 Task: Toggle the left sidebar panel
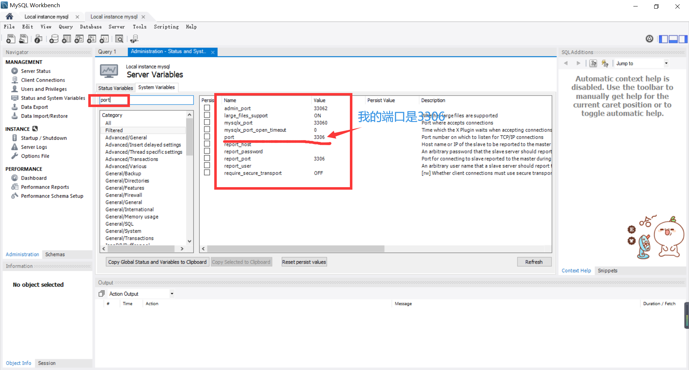(664, 39)
